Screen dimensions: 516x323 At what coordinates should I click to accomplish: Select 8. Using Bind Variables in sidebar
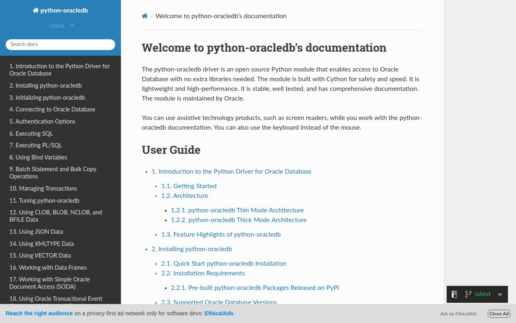pos(60,157)
